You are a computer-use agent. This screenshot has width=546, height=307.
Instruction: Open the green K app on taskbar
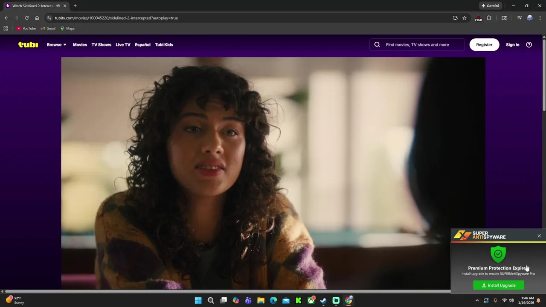point(298,301)
